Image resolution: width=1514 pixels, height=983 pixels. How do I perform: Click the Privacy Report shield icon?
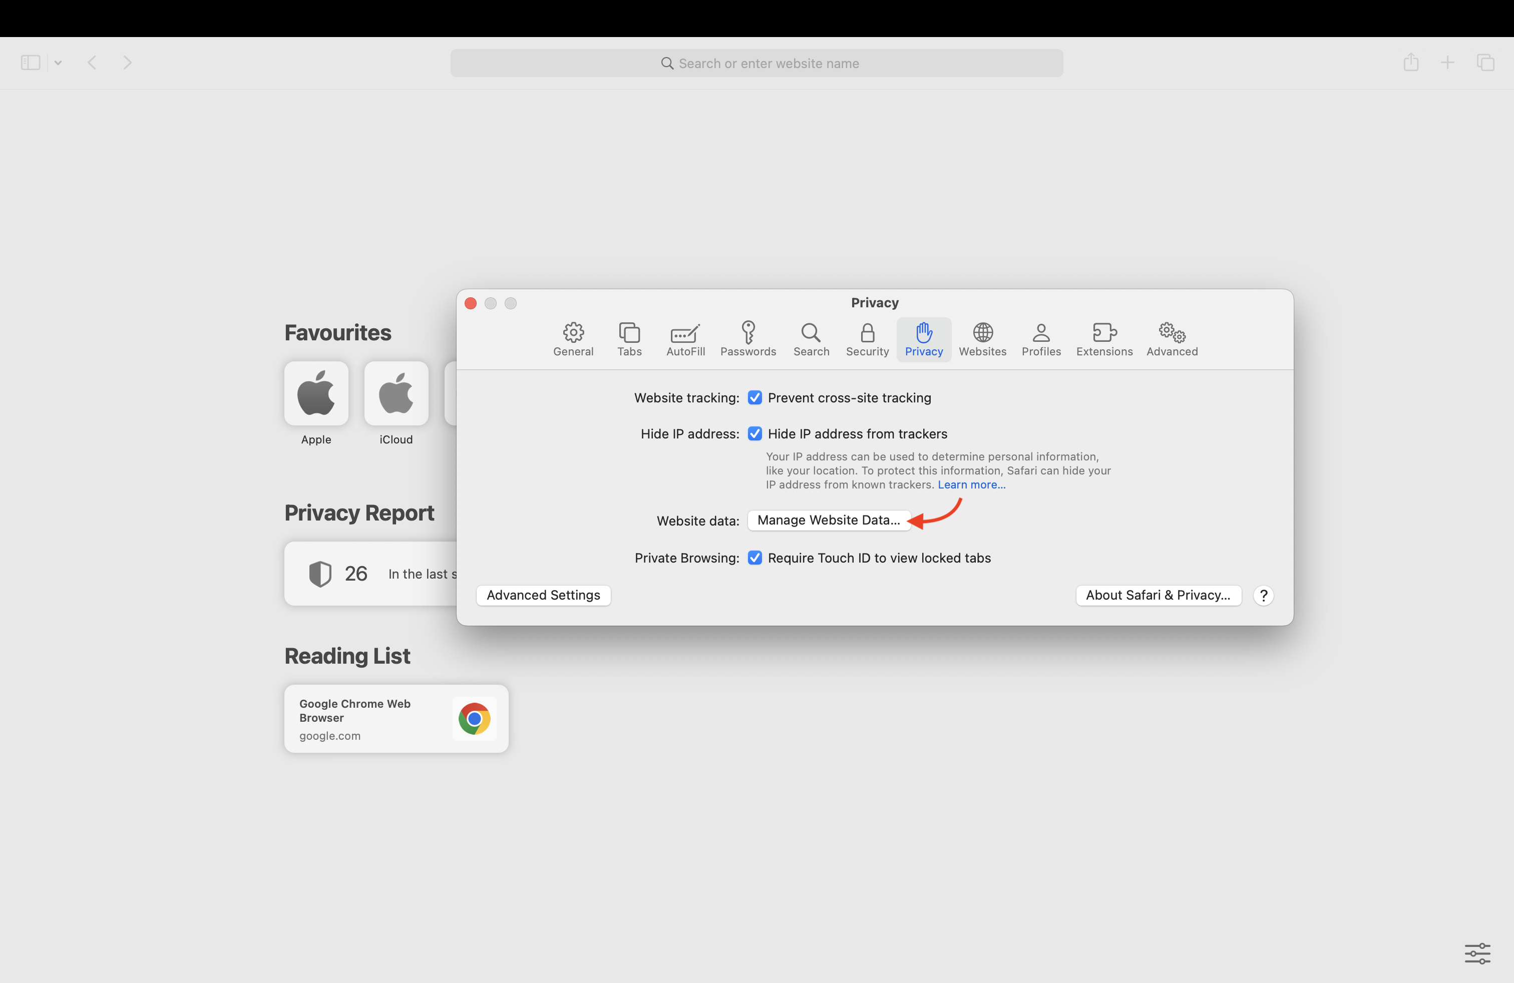[x=320, y=574]
